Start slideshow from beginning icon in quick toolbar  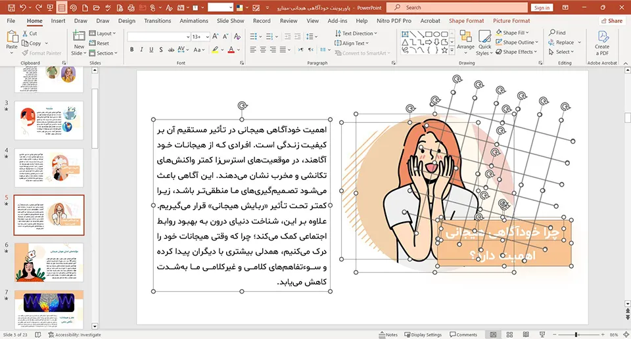[x=50, y=8]
